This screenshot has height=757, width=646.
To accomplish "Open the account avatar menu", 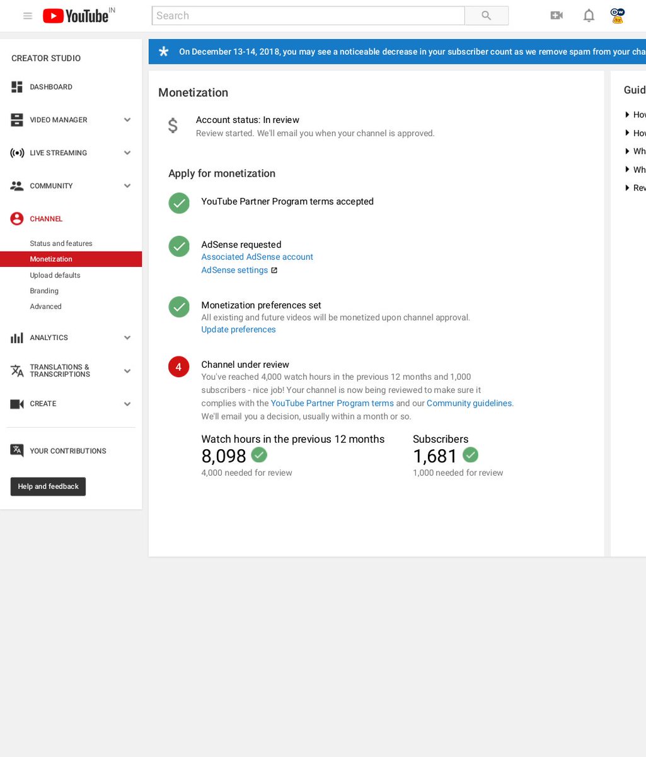I will [x=618, y=16].
